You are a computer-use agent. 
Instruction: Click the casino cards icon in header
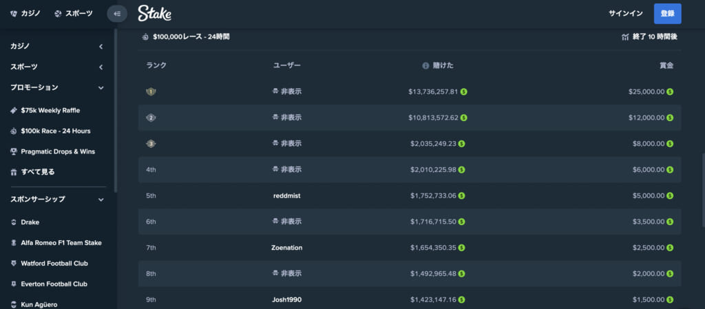[x=14, y=14]
